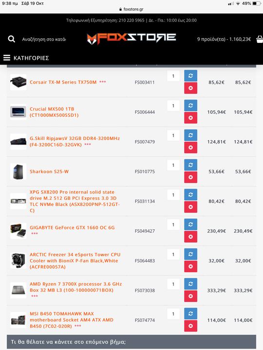263x350 pixels.
Task: Open the XPG SX8200 Pro product link
Action: [x=75, y=201]
